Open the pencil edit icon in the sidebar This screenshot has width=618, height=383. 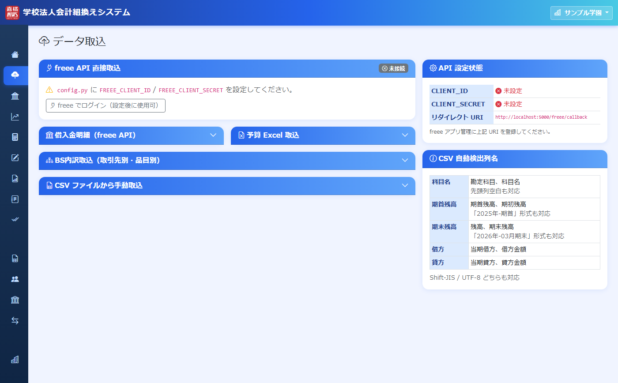pyautogui.click(x=15, y=158)
